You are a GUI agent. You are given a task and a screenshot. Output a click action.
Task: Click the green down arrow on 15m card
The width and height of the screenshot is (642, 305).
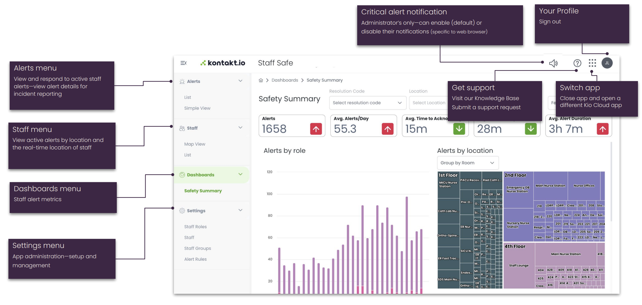pos(459,129)
